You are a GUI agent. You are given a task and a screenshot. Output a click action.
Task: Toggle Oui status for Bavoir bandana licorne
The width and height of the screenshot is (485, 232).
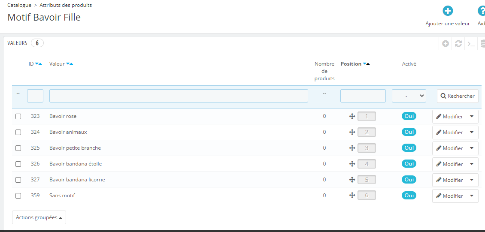point(409,180)
